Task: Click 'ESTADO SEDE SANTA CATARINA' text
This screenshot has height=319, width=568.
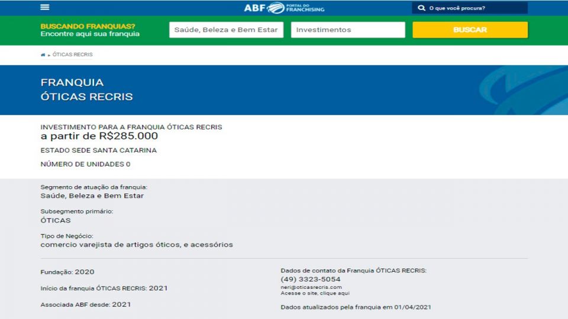Action: pos(99,150)
